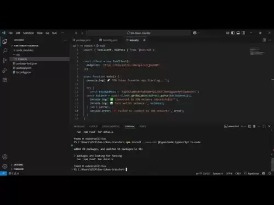274x205 pixels.
Task: Open the Edit menu
Action: 18,33
